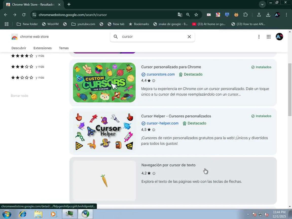This screenshot has height=219, width=292.
Task: Open the WizeVM bookmark
Action: [x=50, y=24]
